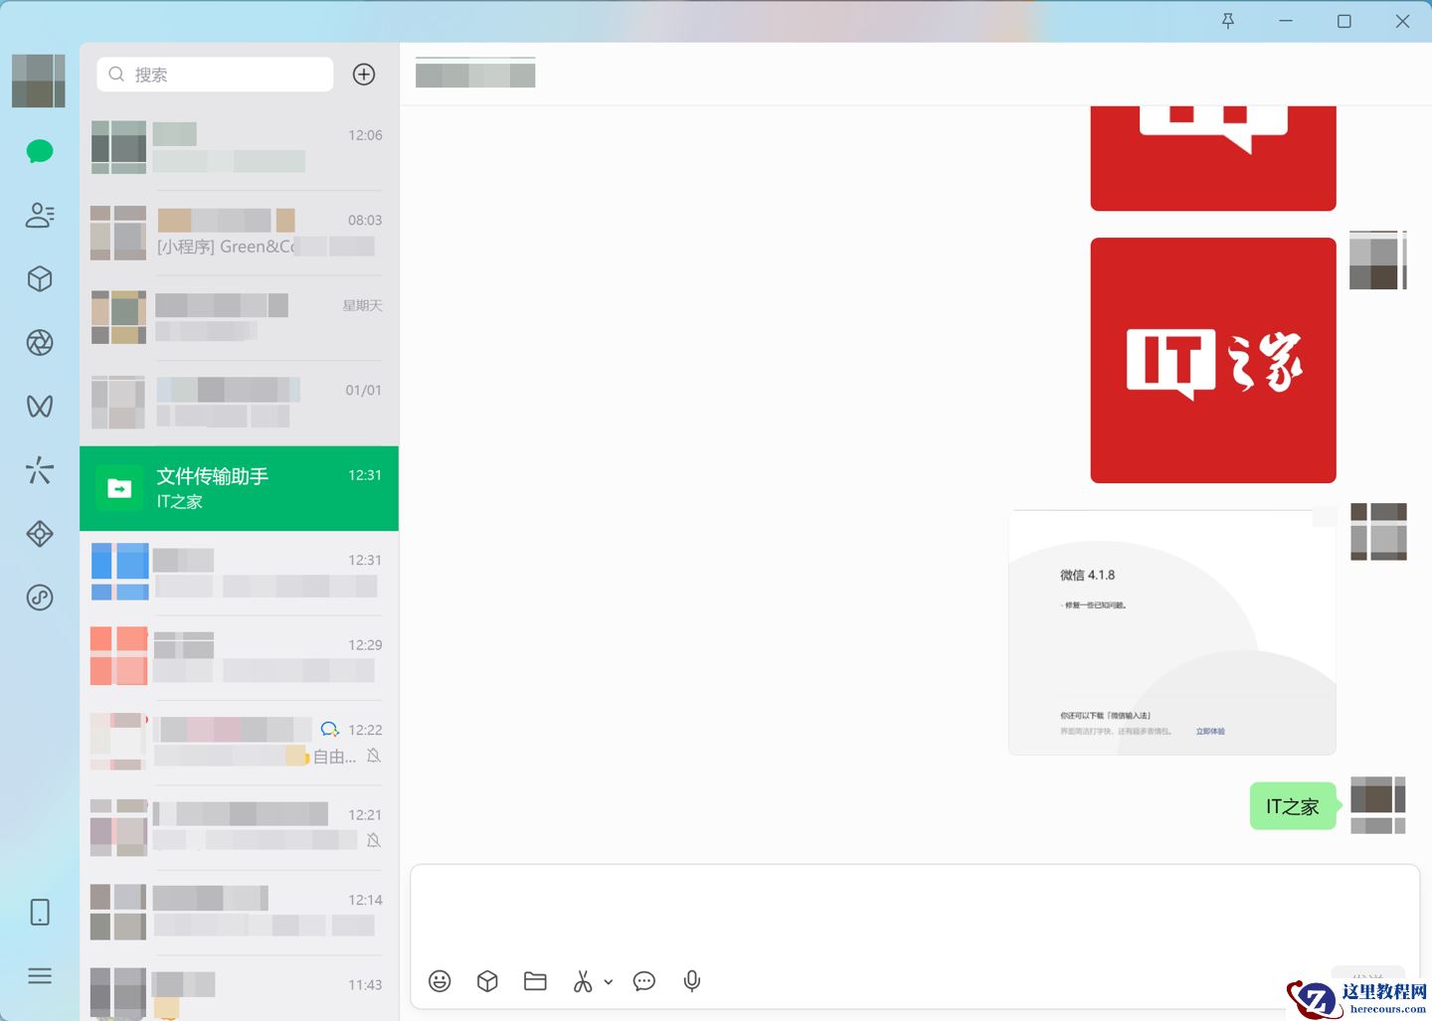Click the sparkle-shaped Top Stories sidebar icon
This screenshot has width=1432, height=1021.
coord(40,470)
